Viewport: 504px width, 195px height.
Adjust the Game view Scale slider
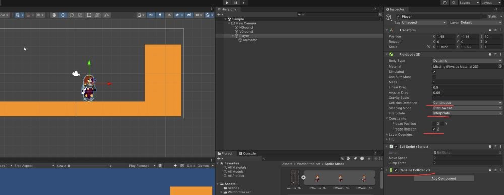tap(88, 166)
